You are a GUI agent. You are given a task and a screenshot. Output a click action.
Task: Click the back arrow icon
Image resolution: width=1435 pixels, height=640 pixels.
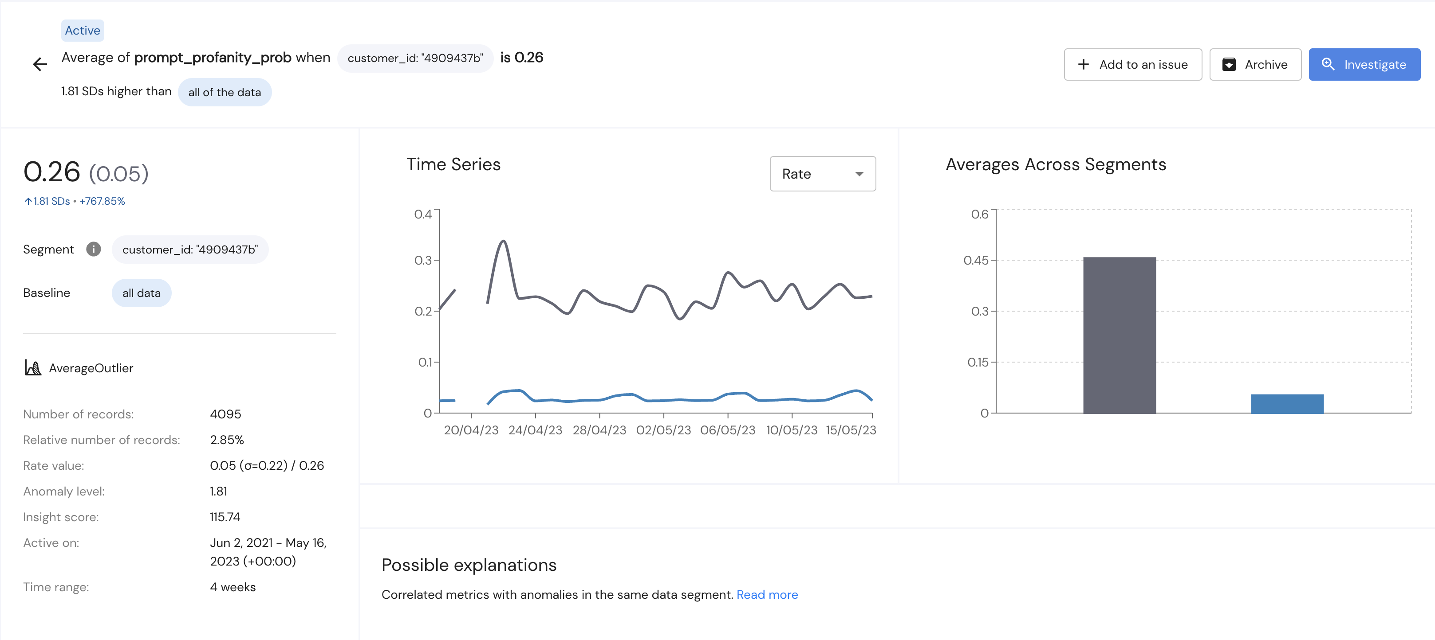tap(40, 65)
